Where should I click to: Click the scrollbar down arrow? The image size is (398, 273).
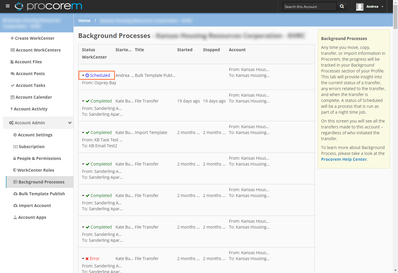click(395, 270)
